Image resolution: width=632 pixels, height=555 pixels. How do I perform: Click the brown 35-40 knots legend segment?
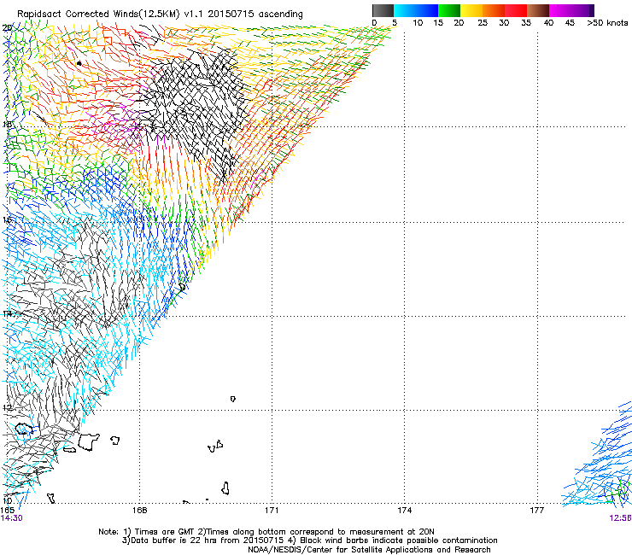[x=538, y=10]
